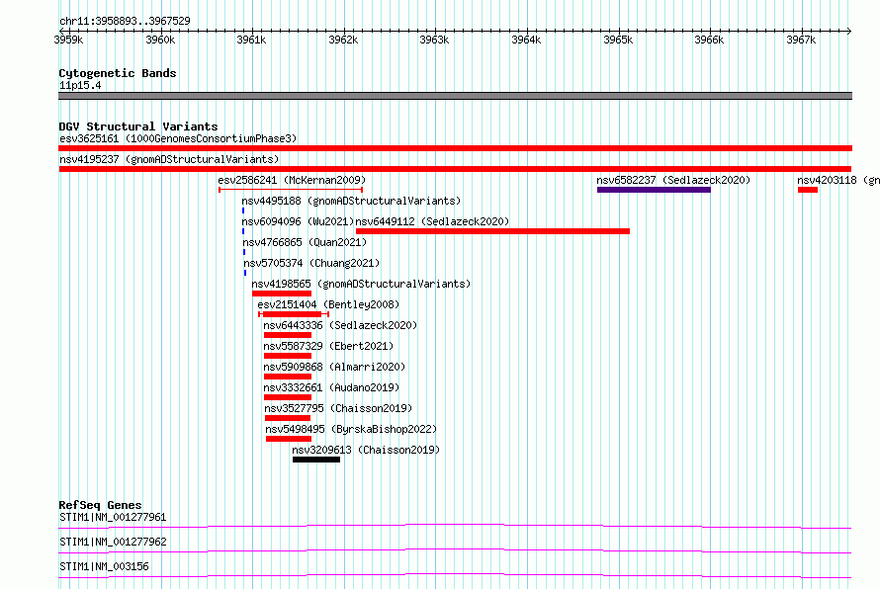Open variant nsv4203118 label
The height and width of the screenshot is (589, 880).
pos(837,180)
